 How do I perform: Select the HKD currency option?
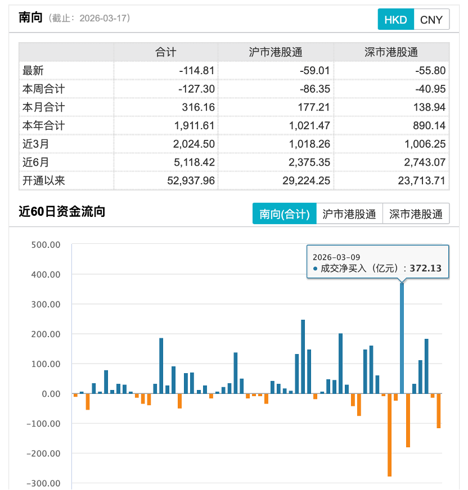[395, 19]
